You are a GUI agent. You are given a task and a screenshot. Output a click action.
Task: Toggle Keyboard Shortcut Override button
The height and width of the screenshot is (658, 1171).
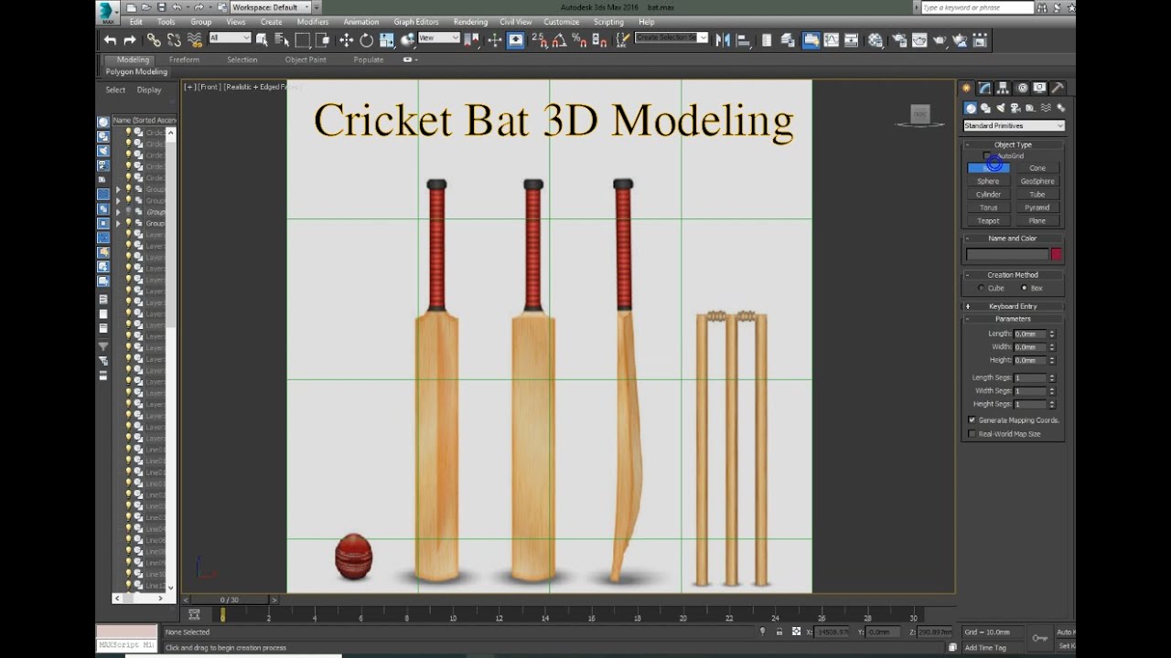click(516, 40)
